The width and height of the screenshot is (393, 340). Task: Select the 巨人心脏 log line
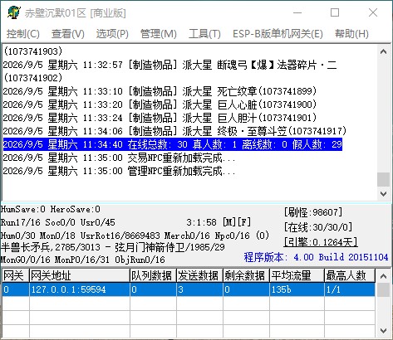[160, 104]
